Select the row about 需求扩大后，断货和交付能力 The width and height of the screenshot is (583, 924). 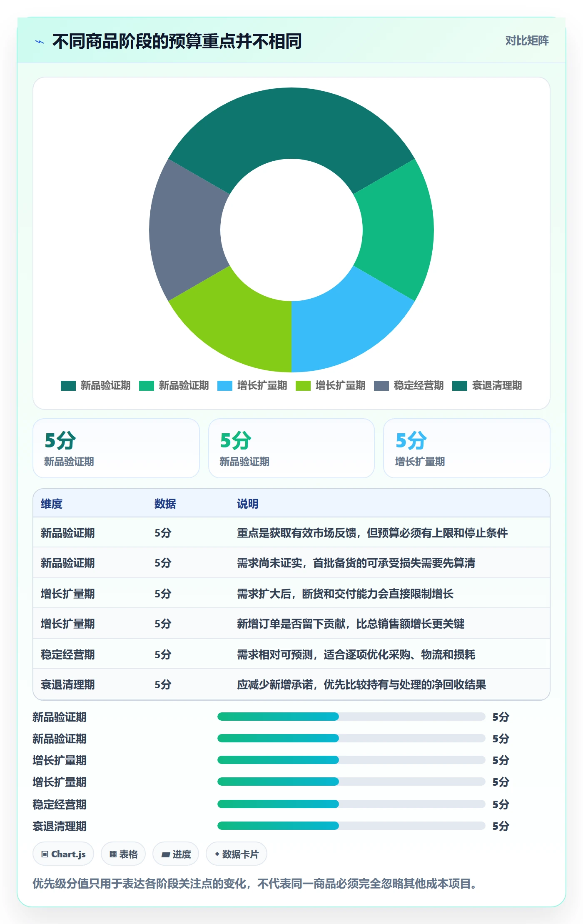tap(291, 593)
